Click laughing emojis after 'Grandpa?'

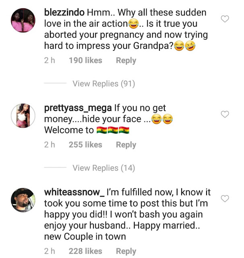(x=185, y=46)
